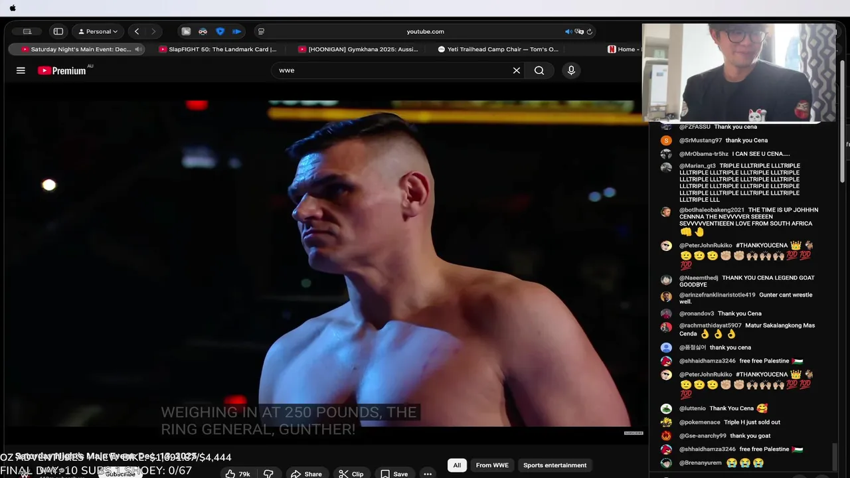Like the video with 79k likes

tap(237, 473)
